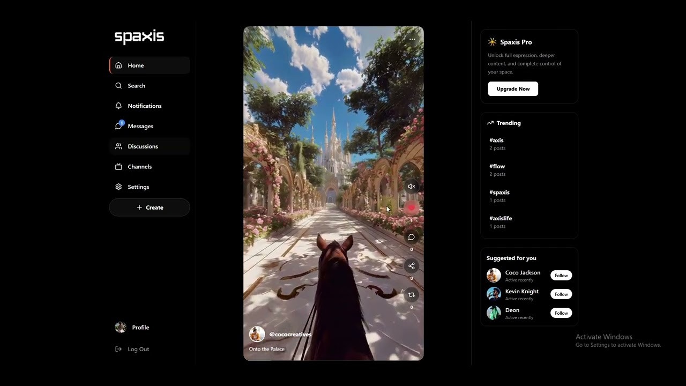The width and height of the screenshot is (686, 386).
Task: Open the #flow trending tag
Action: pos(497,166)
